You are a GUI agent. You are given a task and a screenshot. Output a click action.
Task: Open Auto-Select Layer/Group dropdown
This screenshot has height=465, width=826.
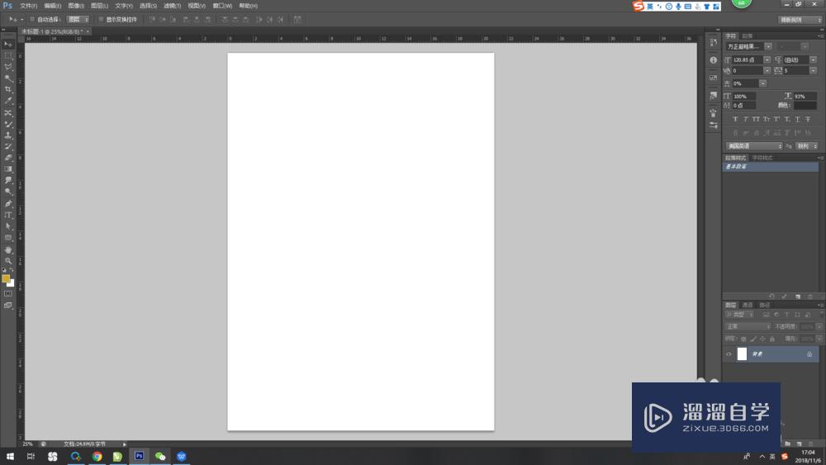pyautogui.click(x=78, y=20)
